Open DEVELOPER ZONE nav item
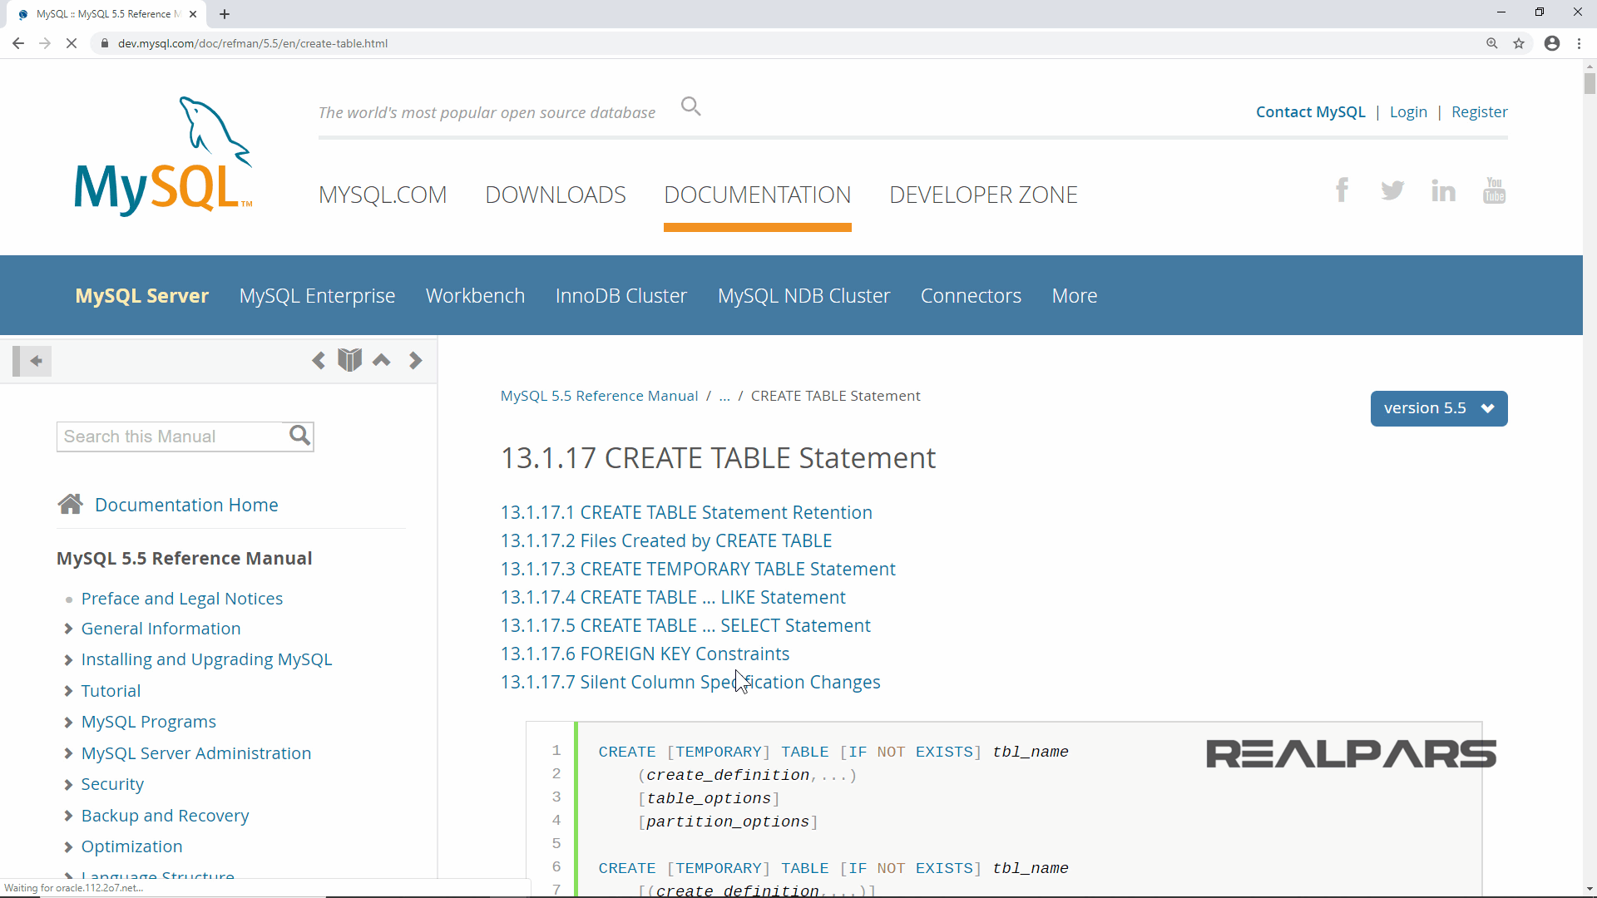Screen dimensions: 1597x898 983,195
